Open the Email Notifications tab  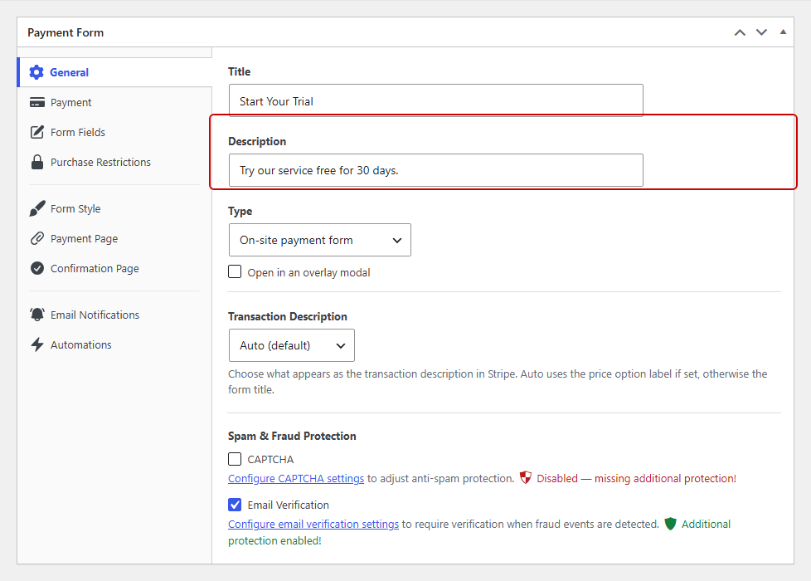coord(114,315)
